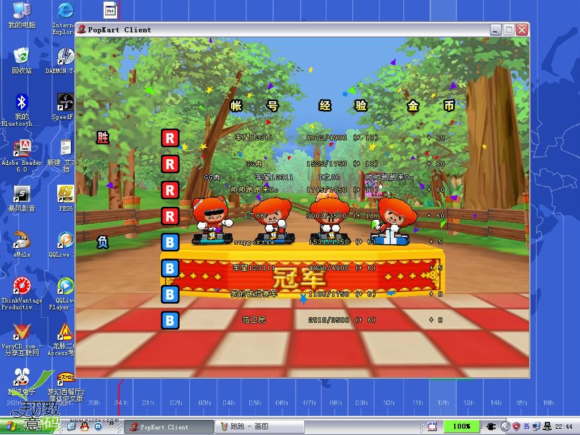580x435 pixels.
Task: Click player name supportse
Action: point(254,242)
